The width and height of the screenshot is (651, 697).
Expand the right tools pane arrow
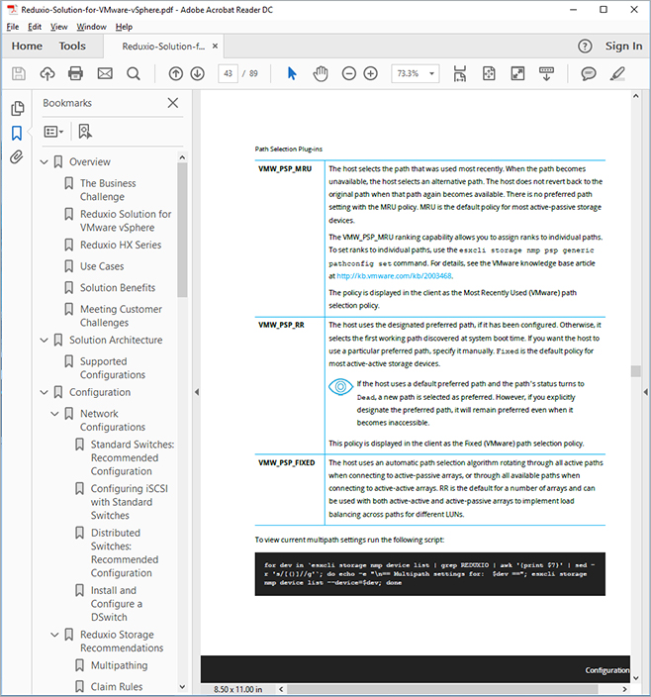click(645, 392)
